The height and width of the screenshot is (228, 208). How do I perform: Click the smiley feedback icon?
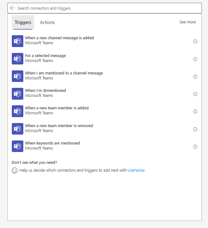(15, 170)
